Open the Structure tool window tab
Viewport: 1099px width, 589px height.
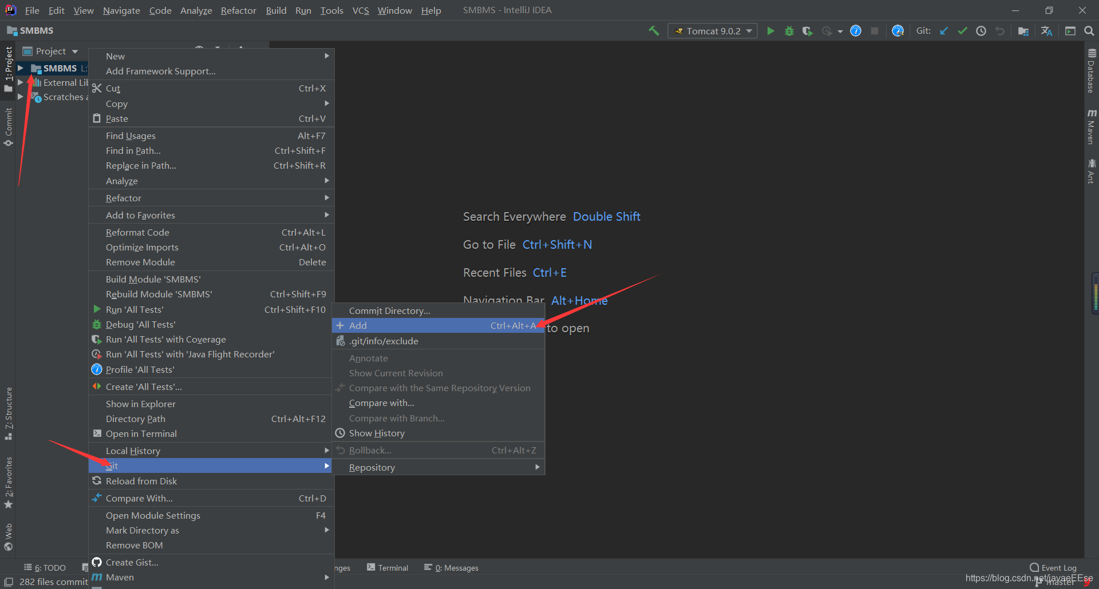[x=9, y=413]
